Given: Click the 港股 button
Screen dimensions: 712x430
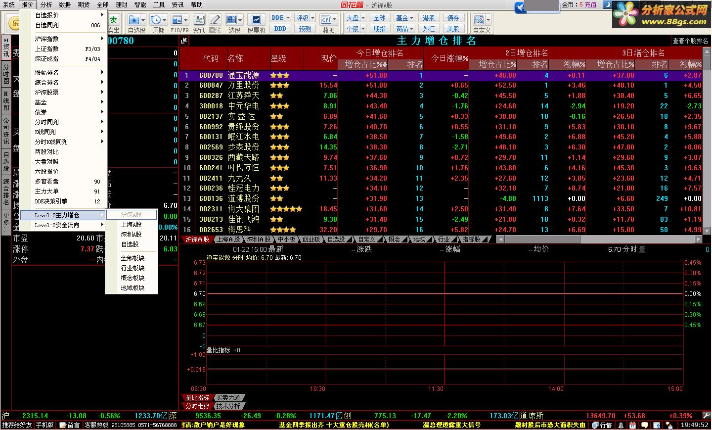Looking at the screenshot, I should click(x=429, y=18).
